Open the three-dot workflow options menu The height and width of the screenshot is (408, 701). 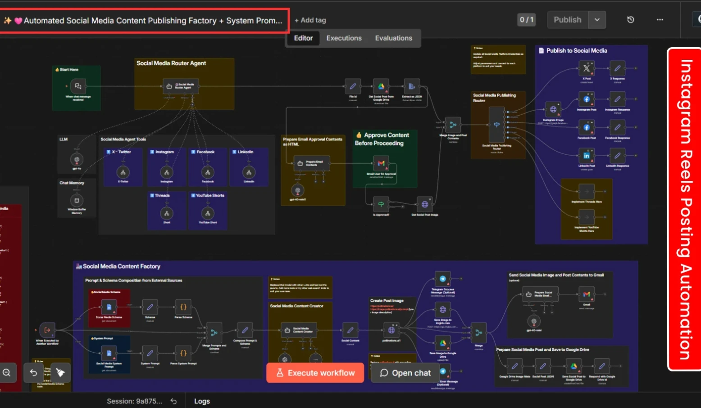coord(660,20)
